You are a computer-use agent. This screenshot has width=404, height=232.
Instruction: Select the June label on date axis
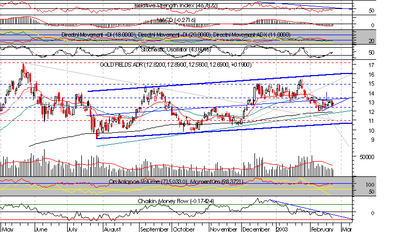tap(41, 229)
